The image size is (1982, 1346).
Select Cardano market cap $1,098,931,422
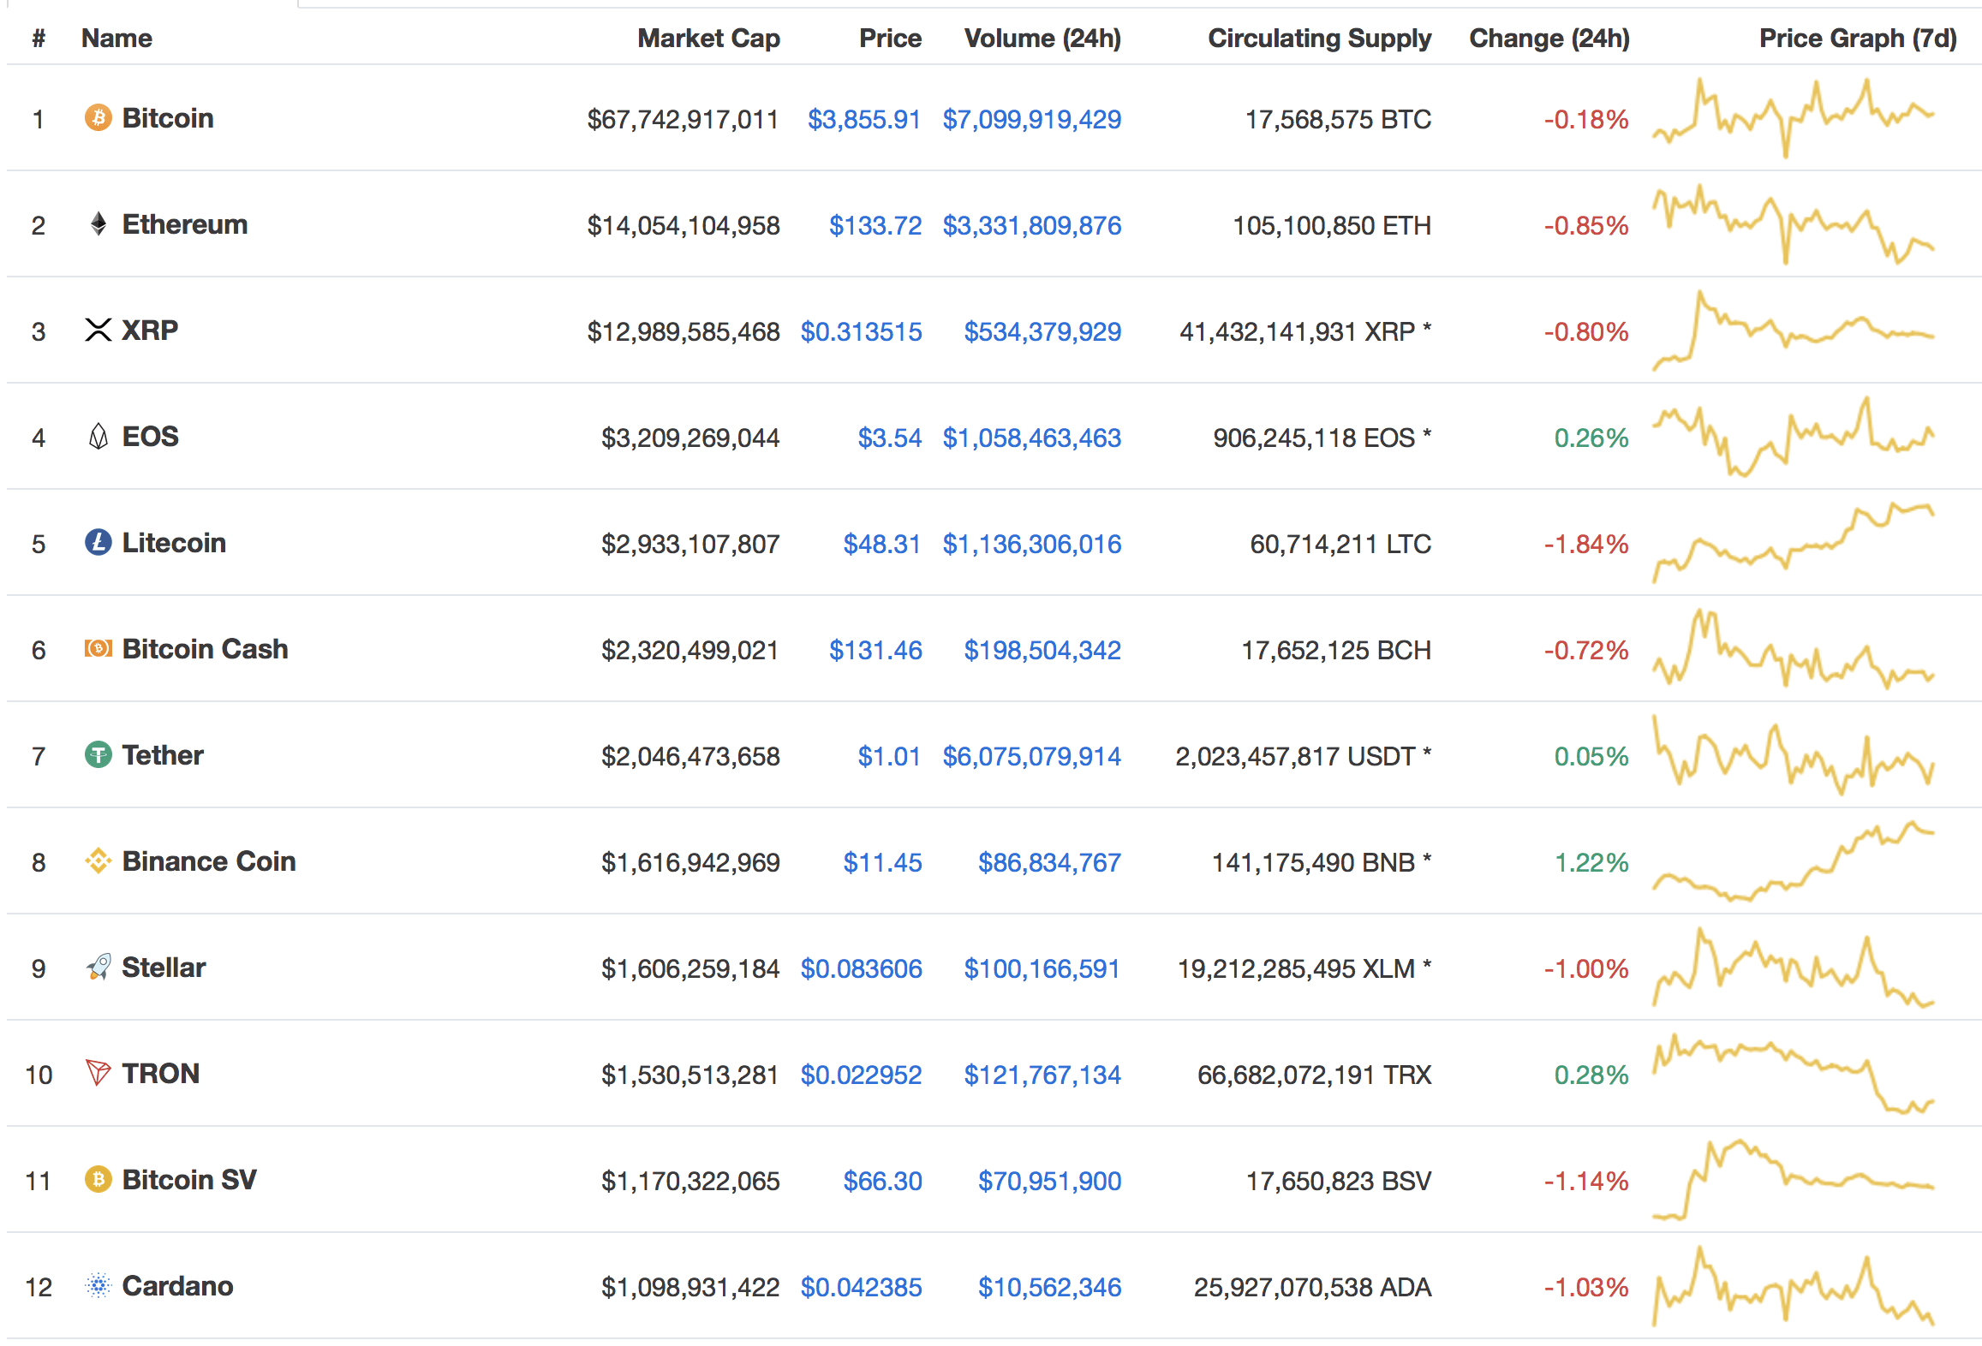[690, 1287]
